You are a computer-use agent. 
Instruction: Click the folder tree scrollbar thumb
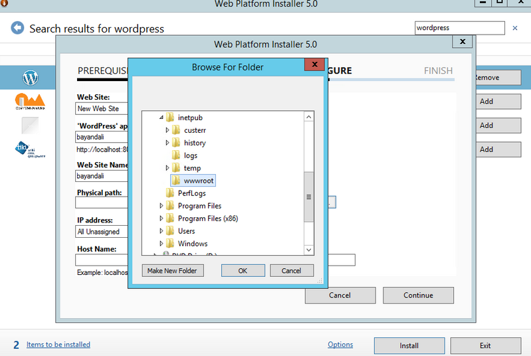(x=308, y=197)
